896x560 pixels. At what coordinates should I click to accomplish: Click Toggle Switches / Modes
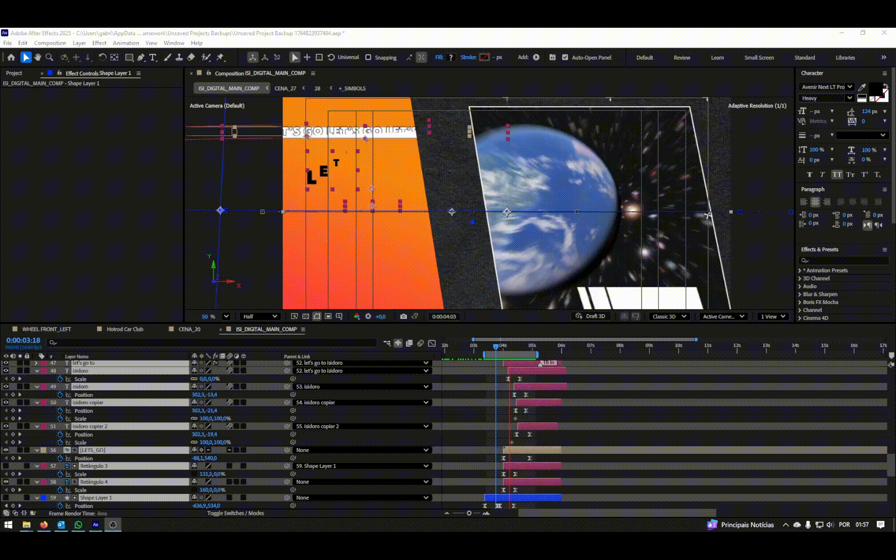pos(236,513)
